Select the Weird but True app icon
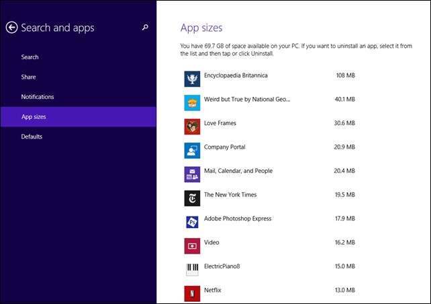Screen dimensions: 431x304 [192, 103]
